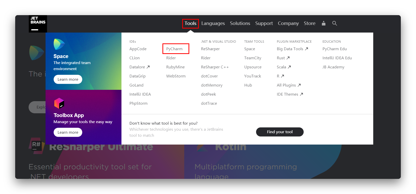Open the account profile icon
416x194 pixels.
coord(323,23)
